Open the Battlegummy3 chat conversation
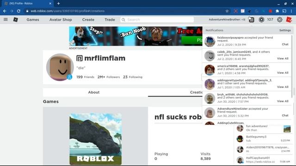Screen dimensions: 296x166 [263, 139]
